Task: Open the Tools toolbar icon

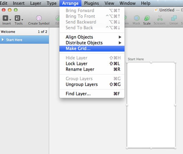Action: tap(17, 18)
